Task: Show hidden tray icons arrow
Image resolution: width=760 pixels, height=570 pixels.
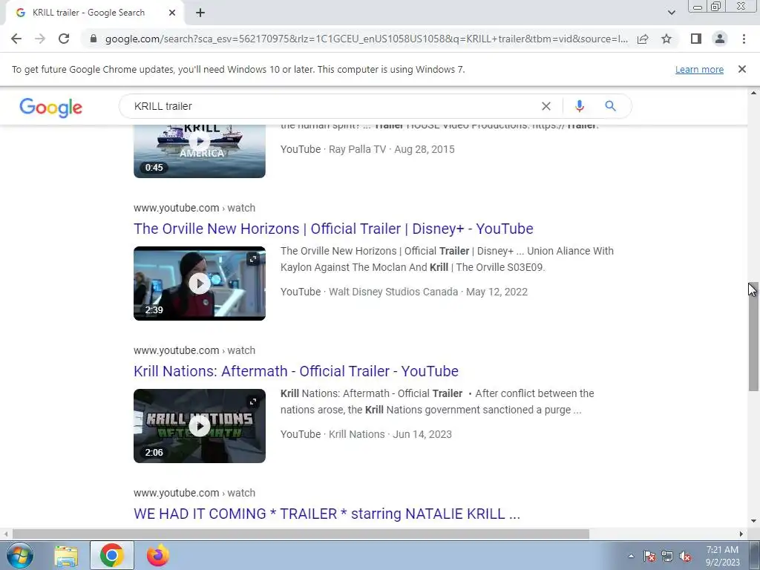Action: (631, 556)
